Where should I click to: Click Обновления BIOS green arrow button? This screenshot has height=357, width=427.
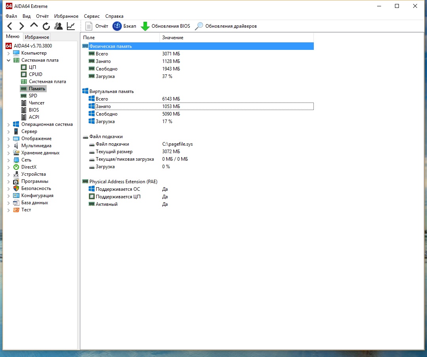click(x=165, y=26)
